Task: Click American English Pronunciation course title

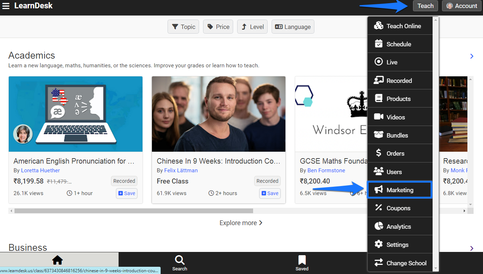Action: pos(74,161)
